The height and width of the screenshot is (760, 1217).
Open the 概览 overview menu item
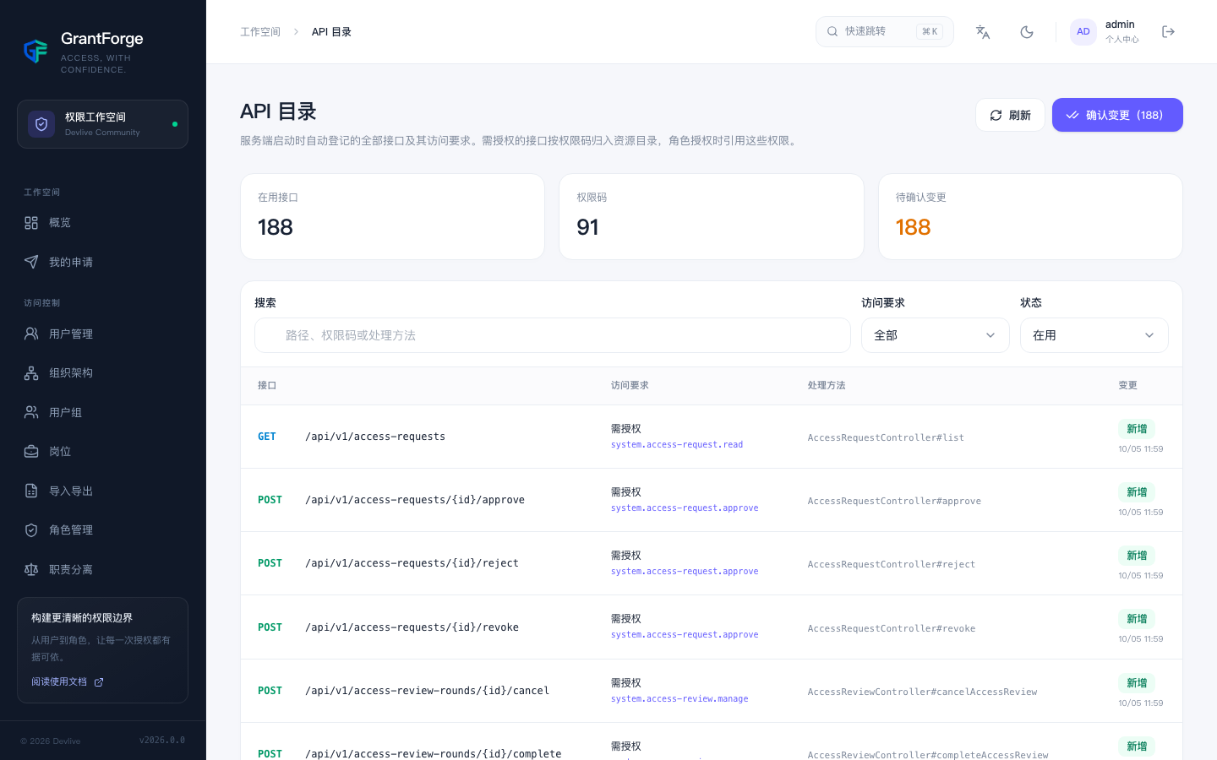[x=102, y=223]
